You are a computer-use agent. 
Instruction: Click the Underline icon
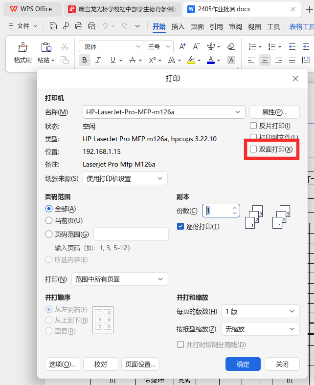point(113,60)
